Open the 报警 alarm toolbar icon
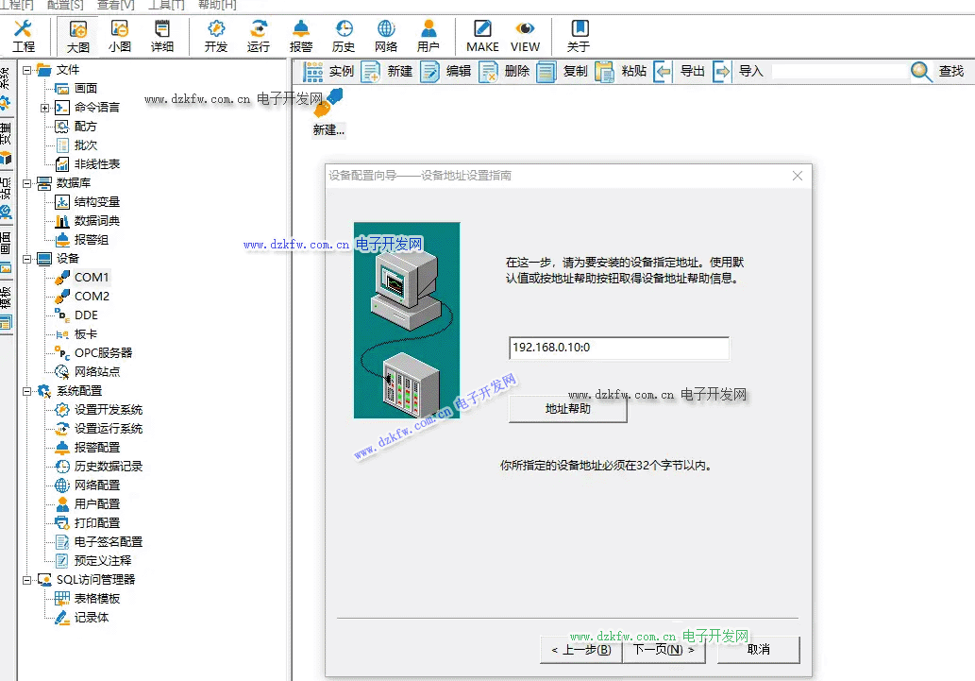This screenshot has height=681, width=975. click(x=301, y=36)
